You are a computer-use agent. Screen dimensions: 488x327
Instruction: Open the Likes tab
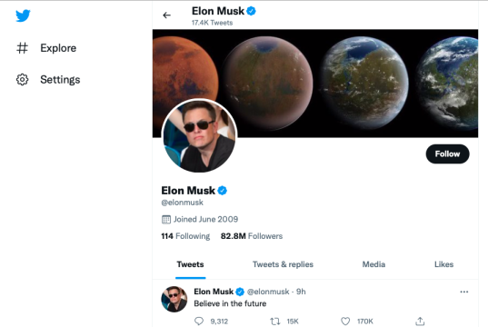443,264
